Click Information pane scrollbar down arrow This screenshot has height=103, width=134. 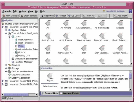coord(131,90)
